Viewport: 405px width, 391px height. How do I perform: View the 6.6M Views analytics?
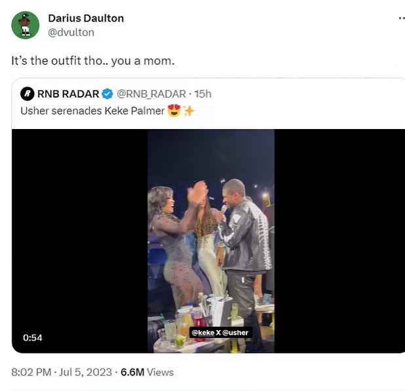[x=147, y=372]
